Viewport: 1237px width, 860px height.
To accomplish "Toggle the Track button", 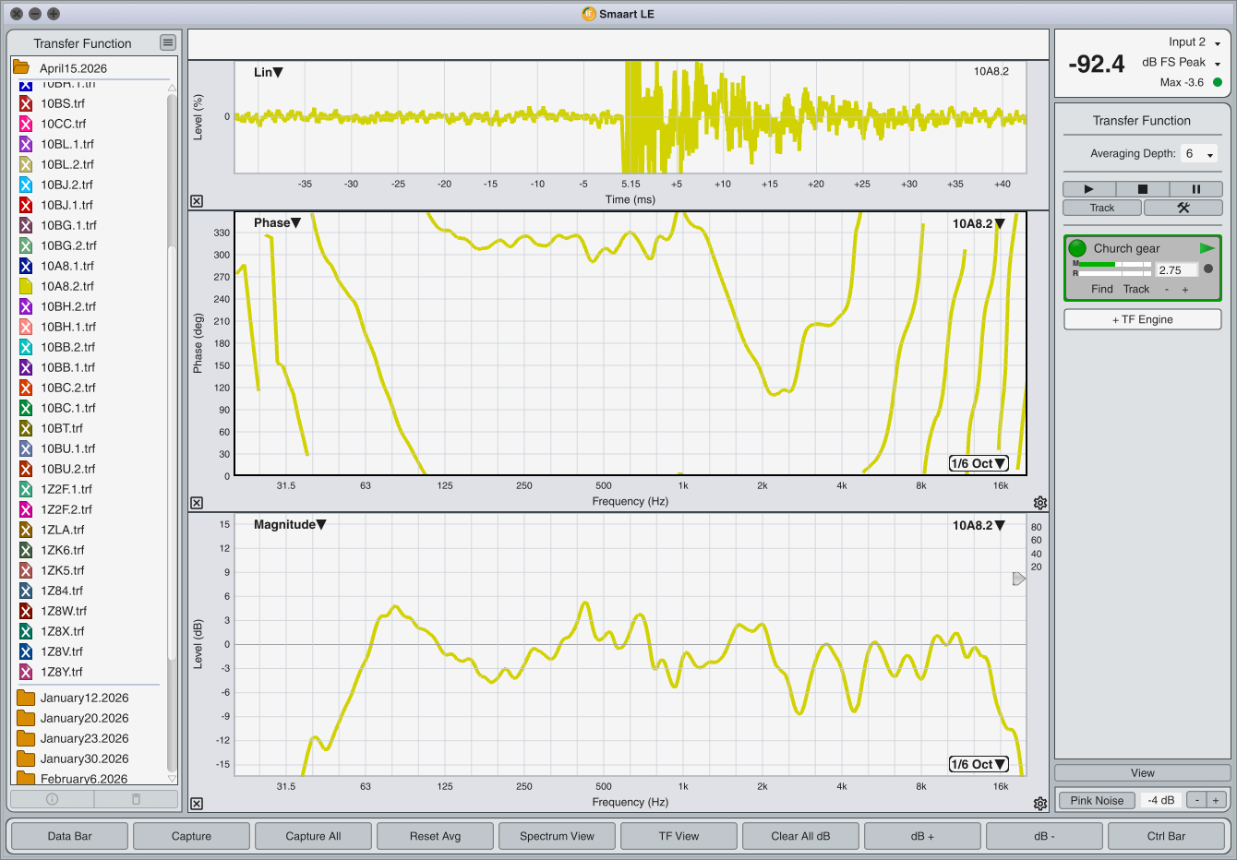I will (x=1102, y=208).
